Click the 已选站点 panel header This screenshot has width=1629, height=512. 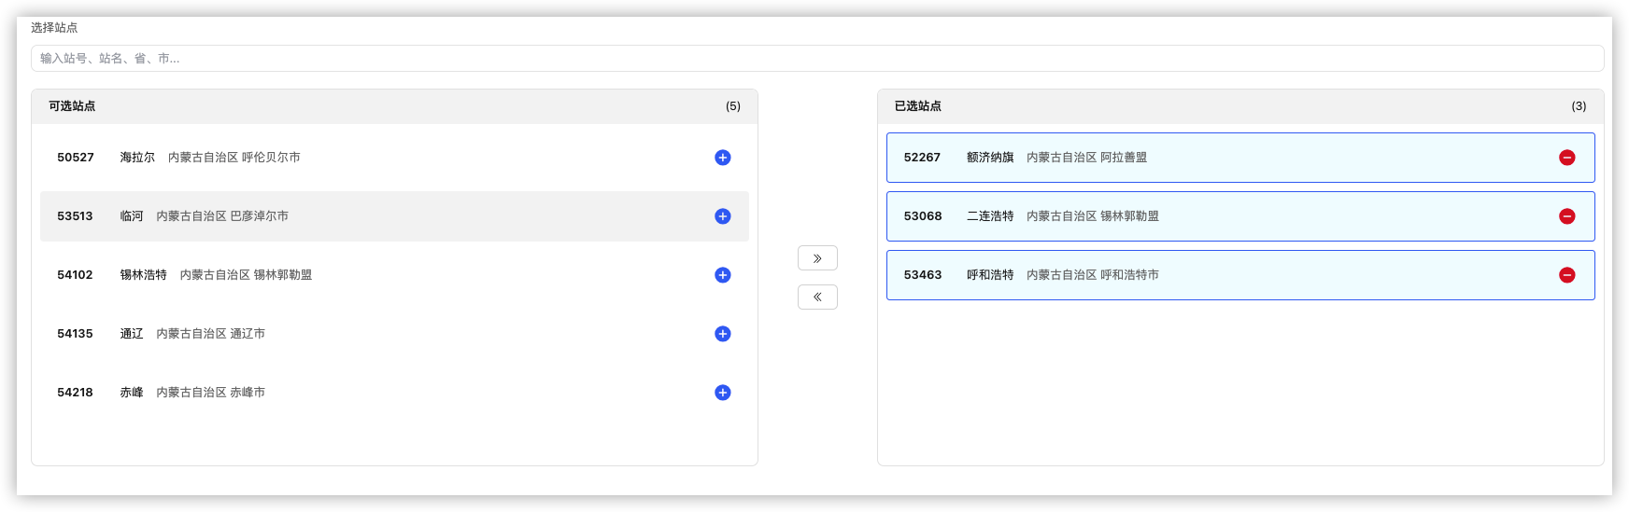(x=1240, y=106)
